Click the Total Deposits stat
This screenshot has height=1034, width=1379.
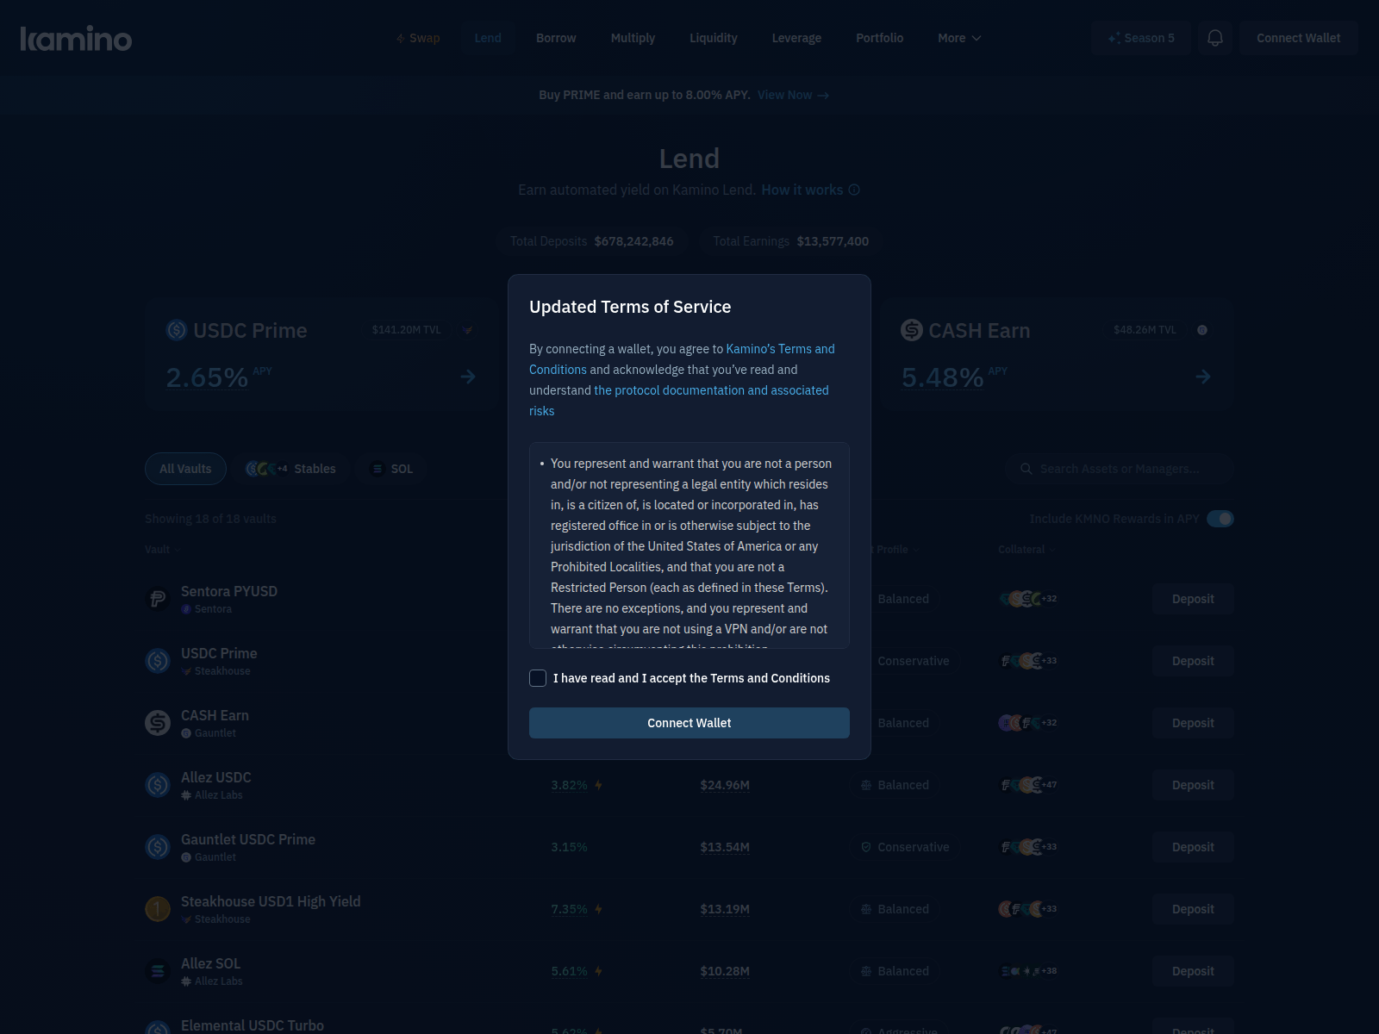click(x=591, y=241)
